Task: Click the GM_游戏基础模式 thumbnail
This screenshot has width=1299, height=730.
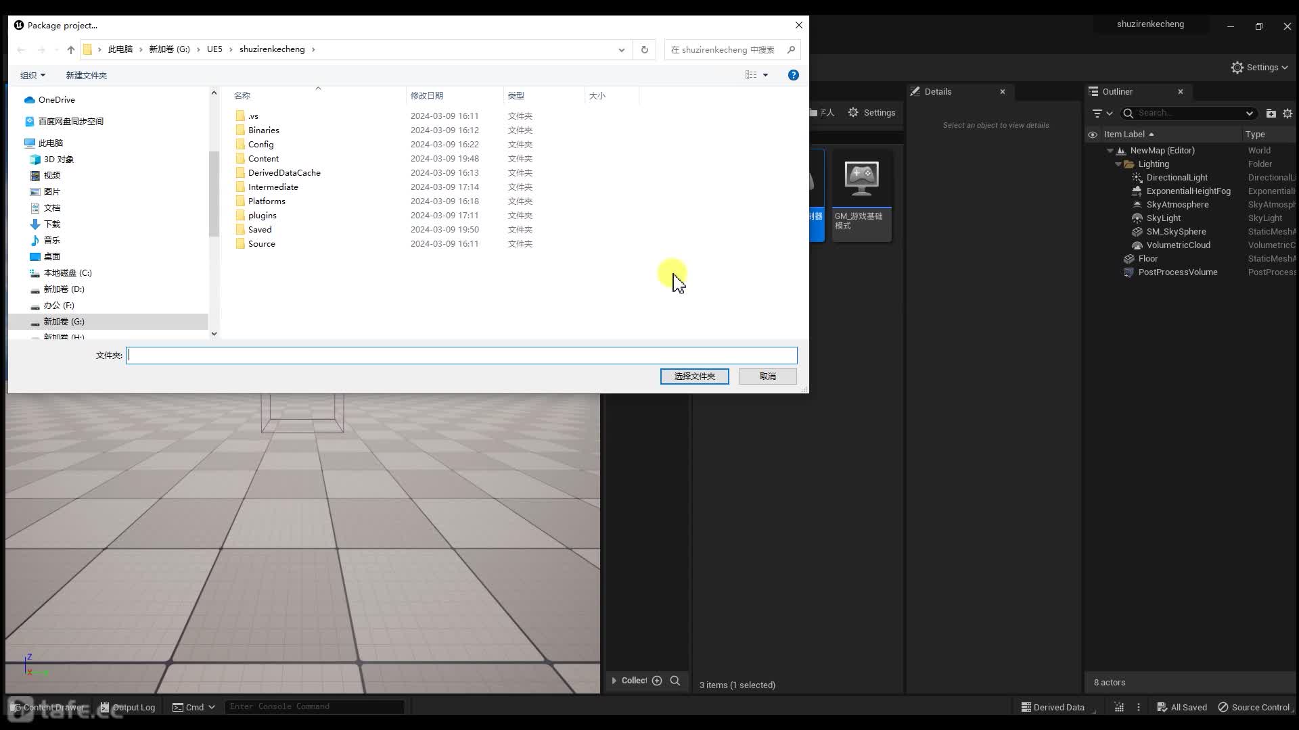Action: tap(860, 195)
